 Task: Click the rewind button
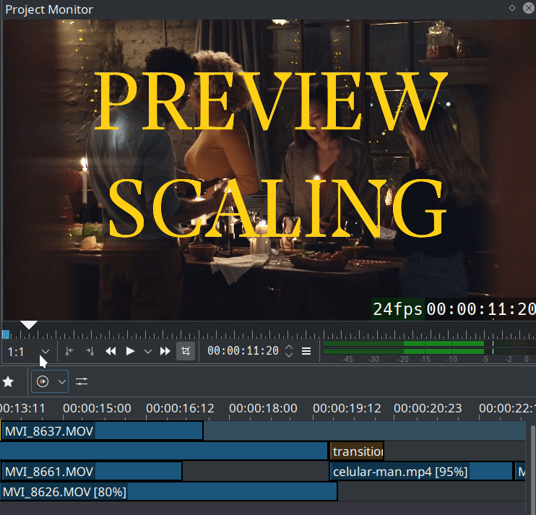(111, 351)
